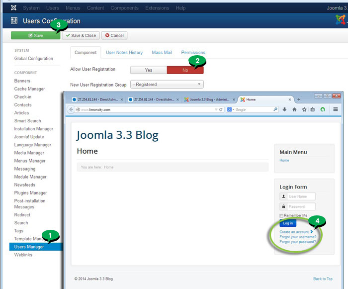Viewport: 348px width, 289px height.
Task: Open Language Manager in sidebar
Action: click(x=33, y=145)
